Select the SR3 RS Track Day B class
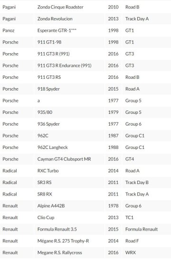 click(x=137, y=183)
